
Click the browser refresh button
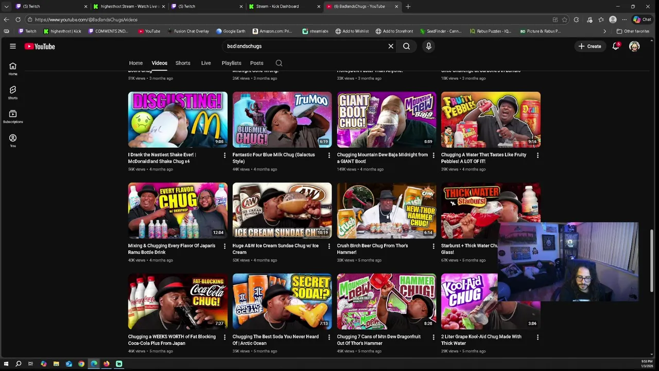[x=18, y=20]
